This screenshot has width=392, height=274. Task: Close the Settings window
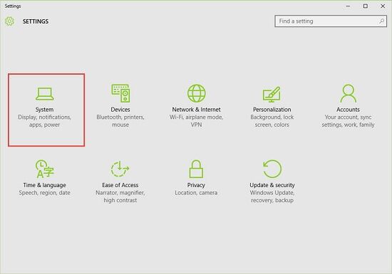pos(383,6)
